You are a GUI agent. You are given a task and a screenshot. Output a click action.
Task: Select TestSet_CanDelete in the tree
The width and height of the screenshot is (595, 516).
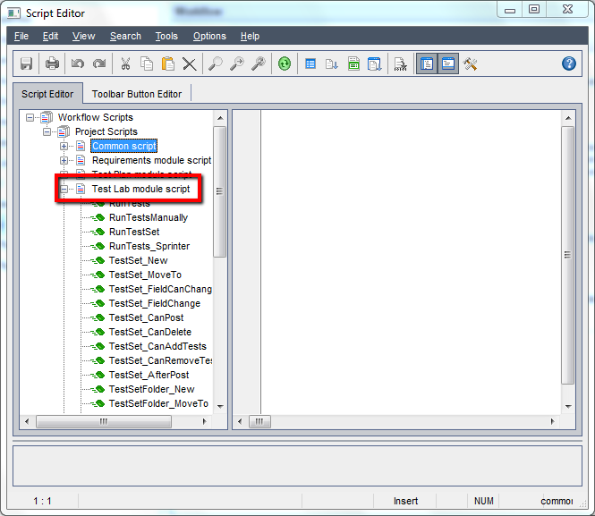[150, 332]
